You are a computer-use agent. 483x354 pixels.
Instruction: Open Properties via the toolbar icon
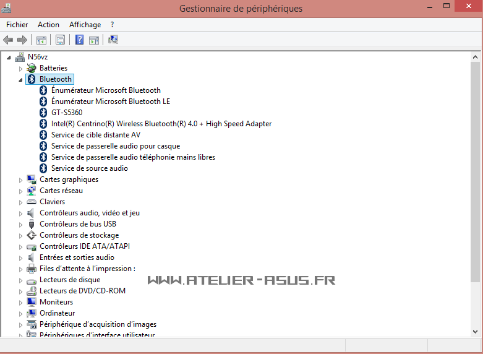tap(60, 40)
